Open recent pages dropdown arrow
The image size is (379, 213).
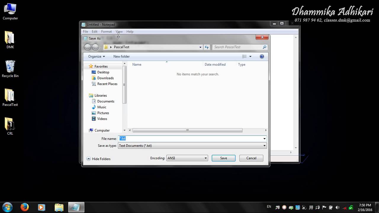(101, 47)
